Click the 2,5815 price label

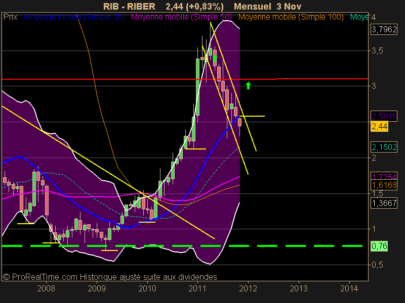384,116
